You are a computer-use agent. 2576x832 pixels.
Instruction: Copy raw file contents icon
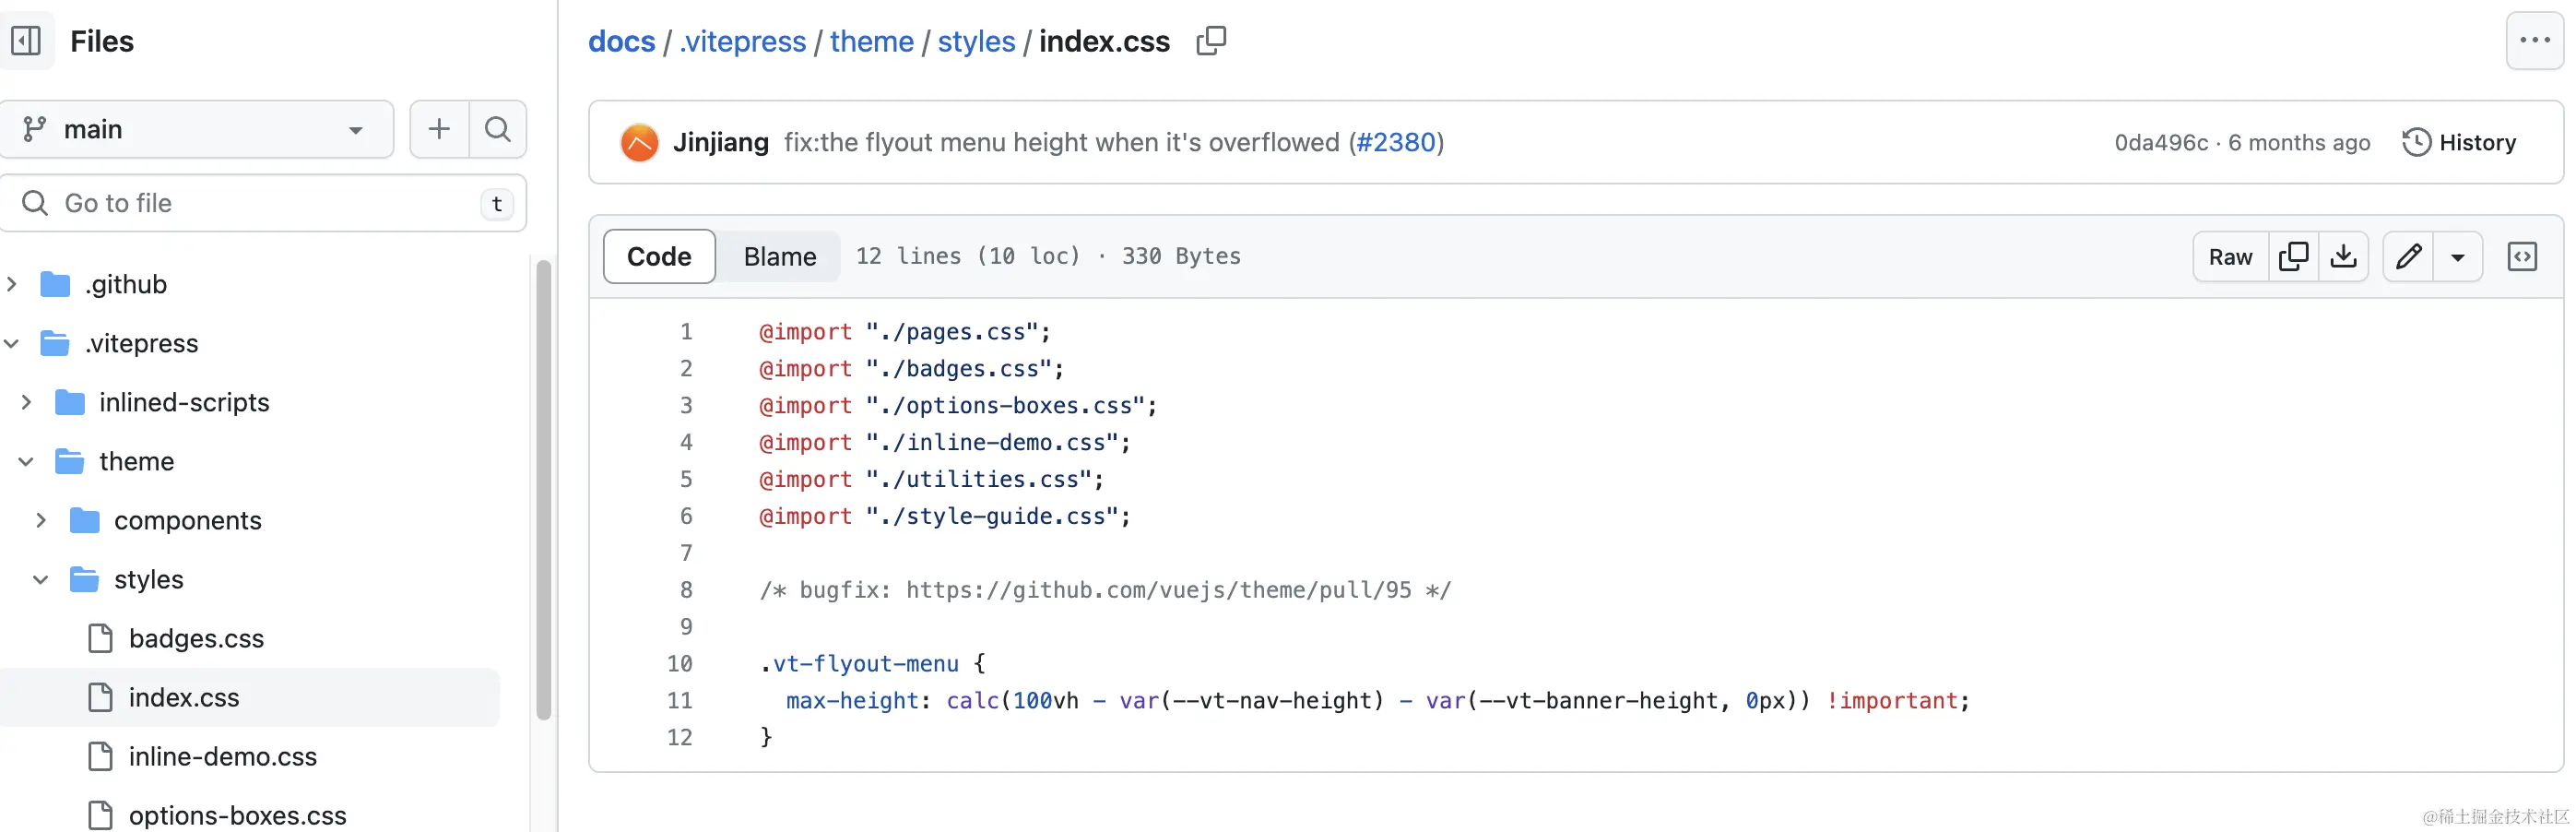click(x=2293, y=257)
